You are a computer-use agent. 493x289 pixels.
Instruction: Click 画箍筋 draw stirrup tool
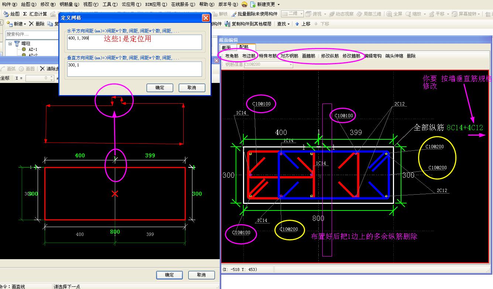[309, 56]
